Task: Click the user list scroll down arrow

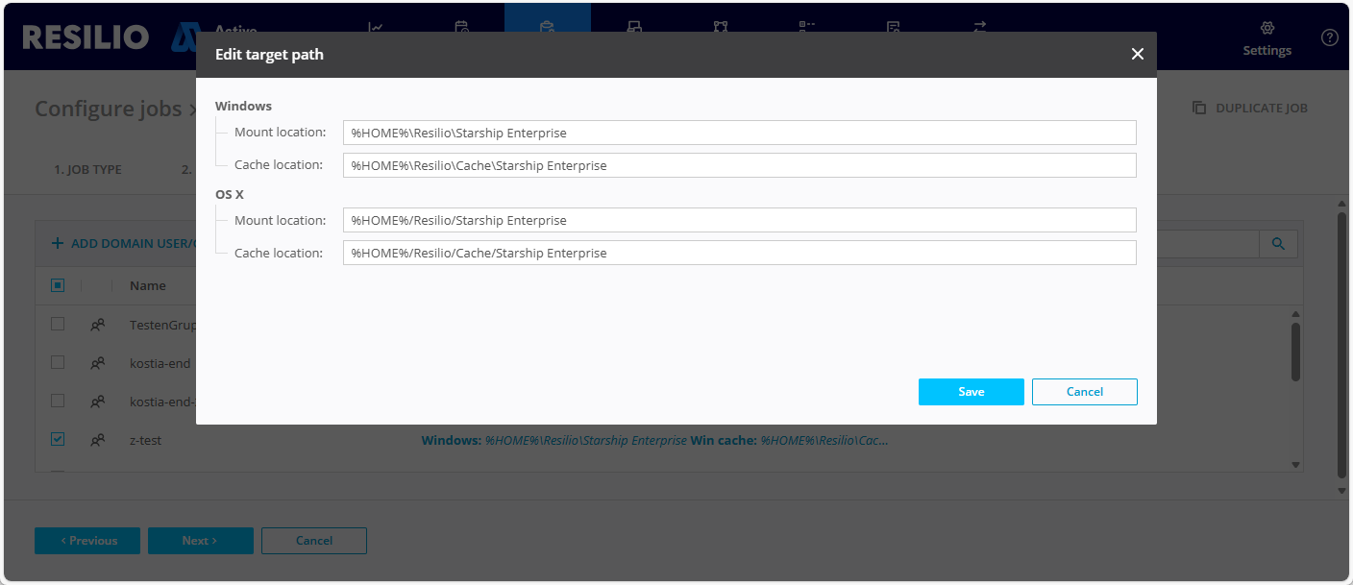Action: click(1295, 464)
